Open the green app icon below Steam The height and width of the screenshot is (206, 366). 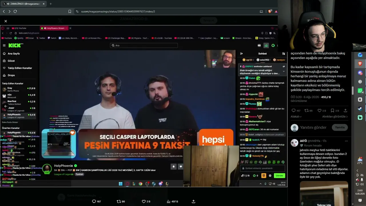(360, 117)
